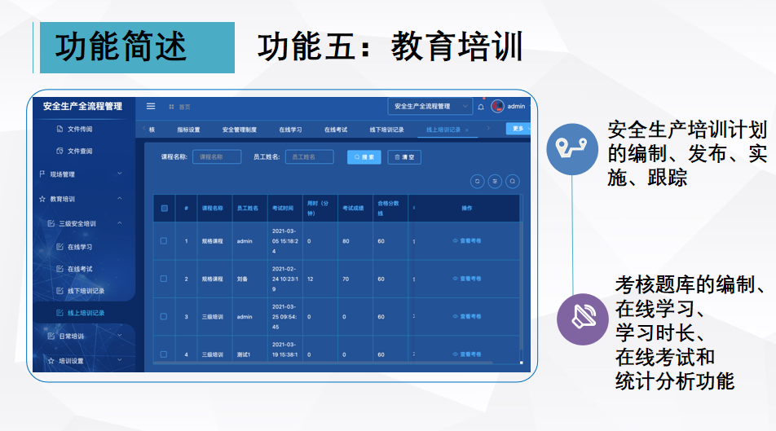The width and height of the screenshot is (776, 431).
Task: Open 在线学习 in the sidebar
Action: point(80,247)
